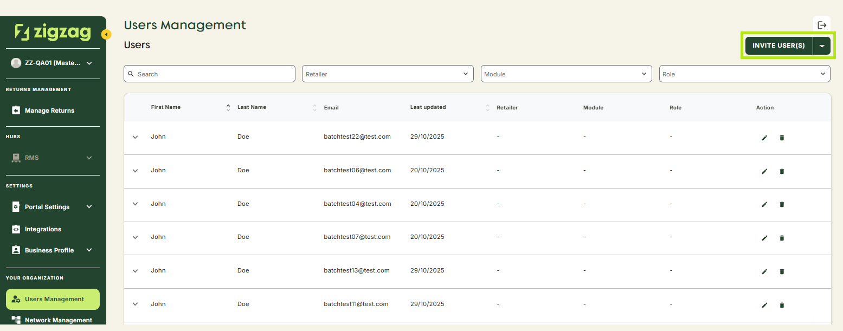Select Users Management in sidebar
Image resolution: width=843 pixels, height=331 pixels.
[53, 299]
